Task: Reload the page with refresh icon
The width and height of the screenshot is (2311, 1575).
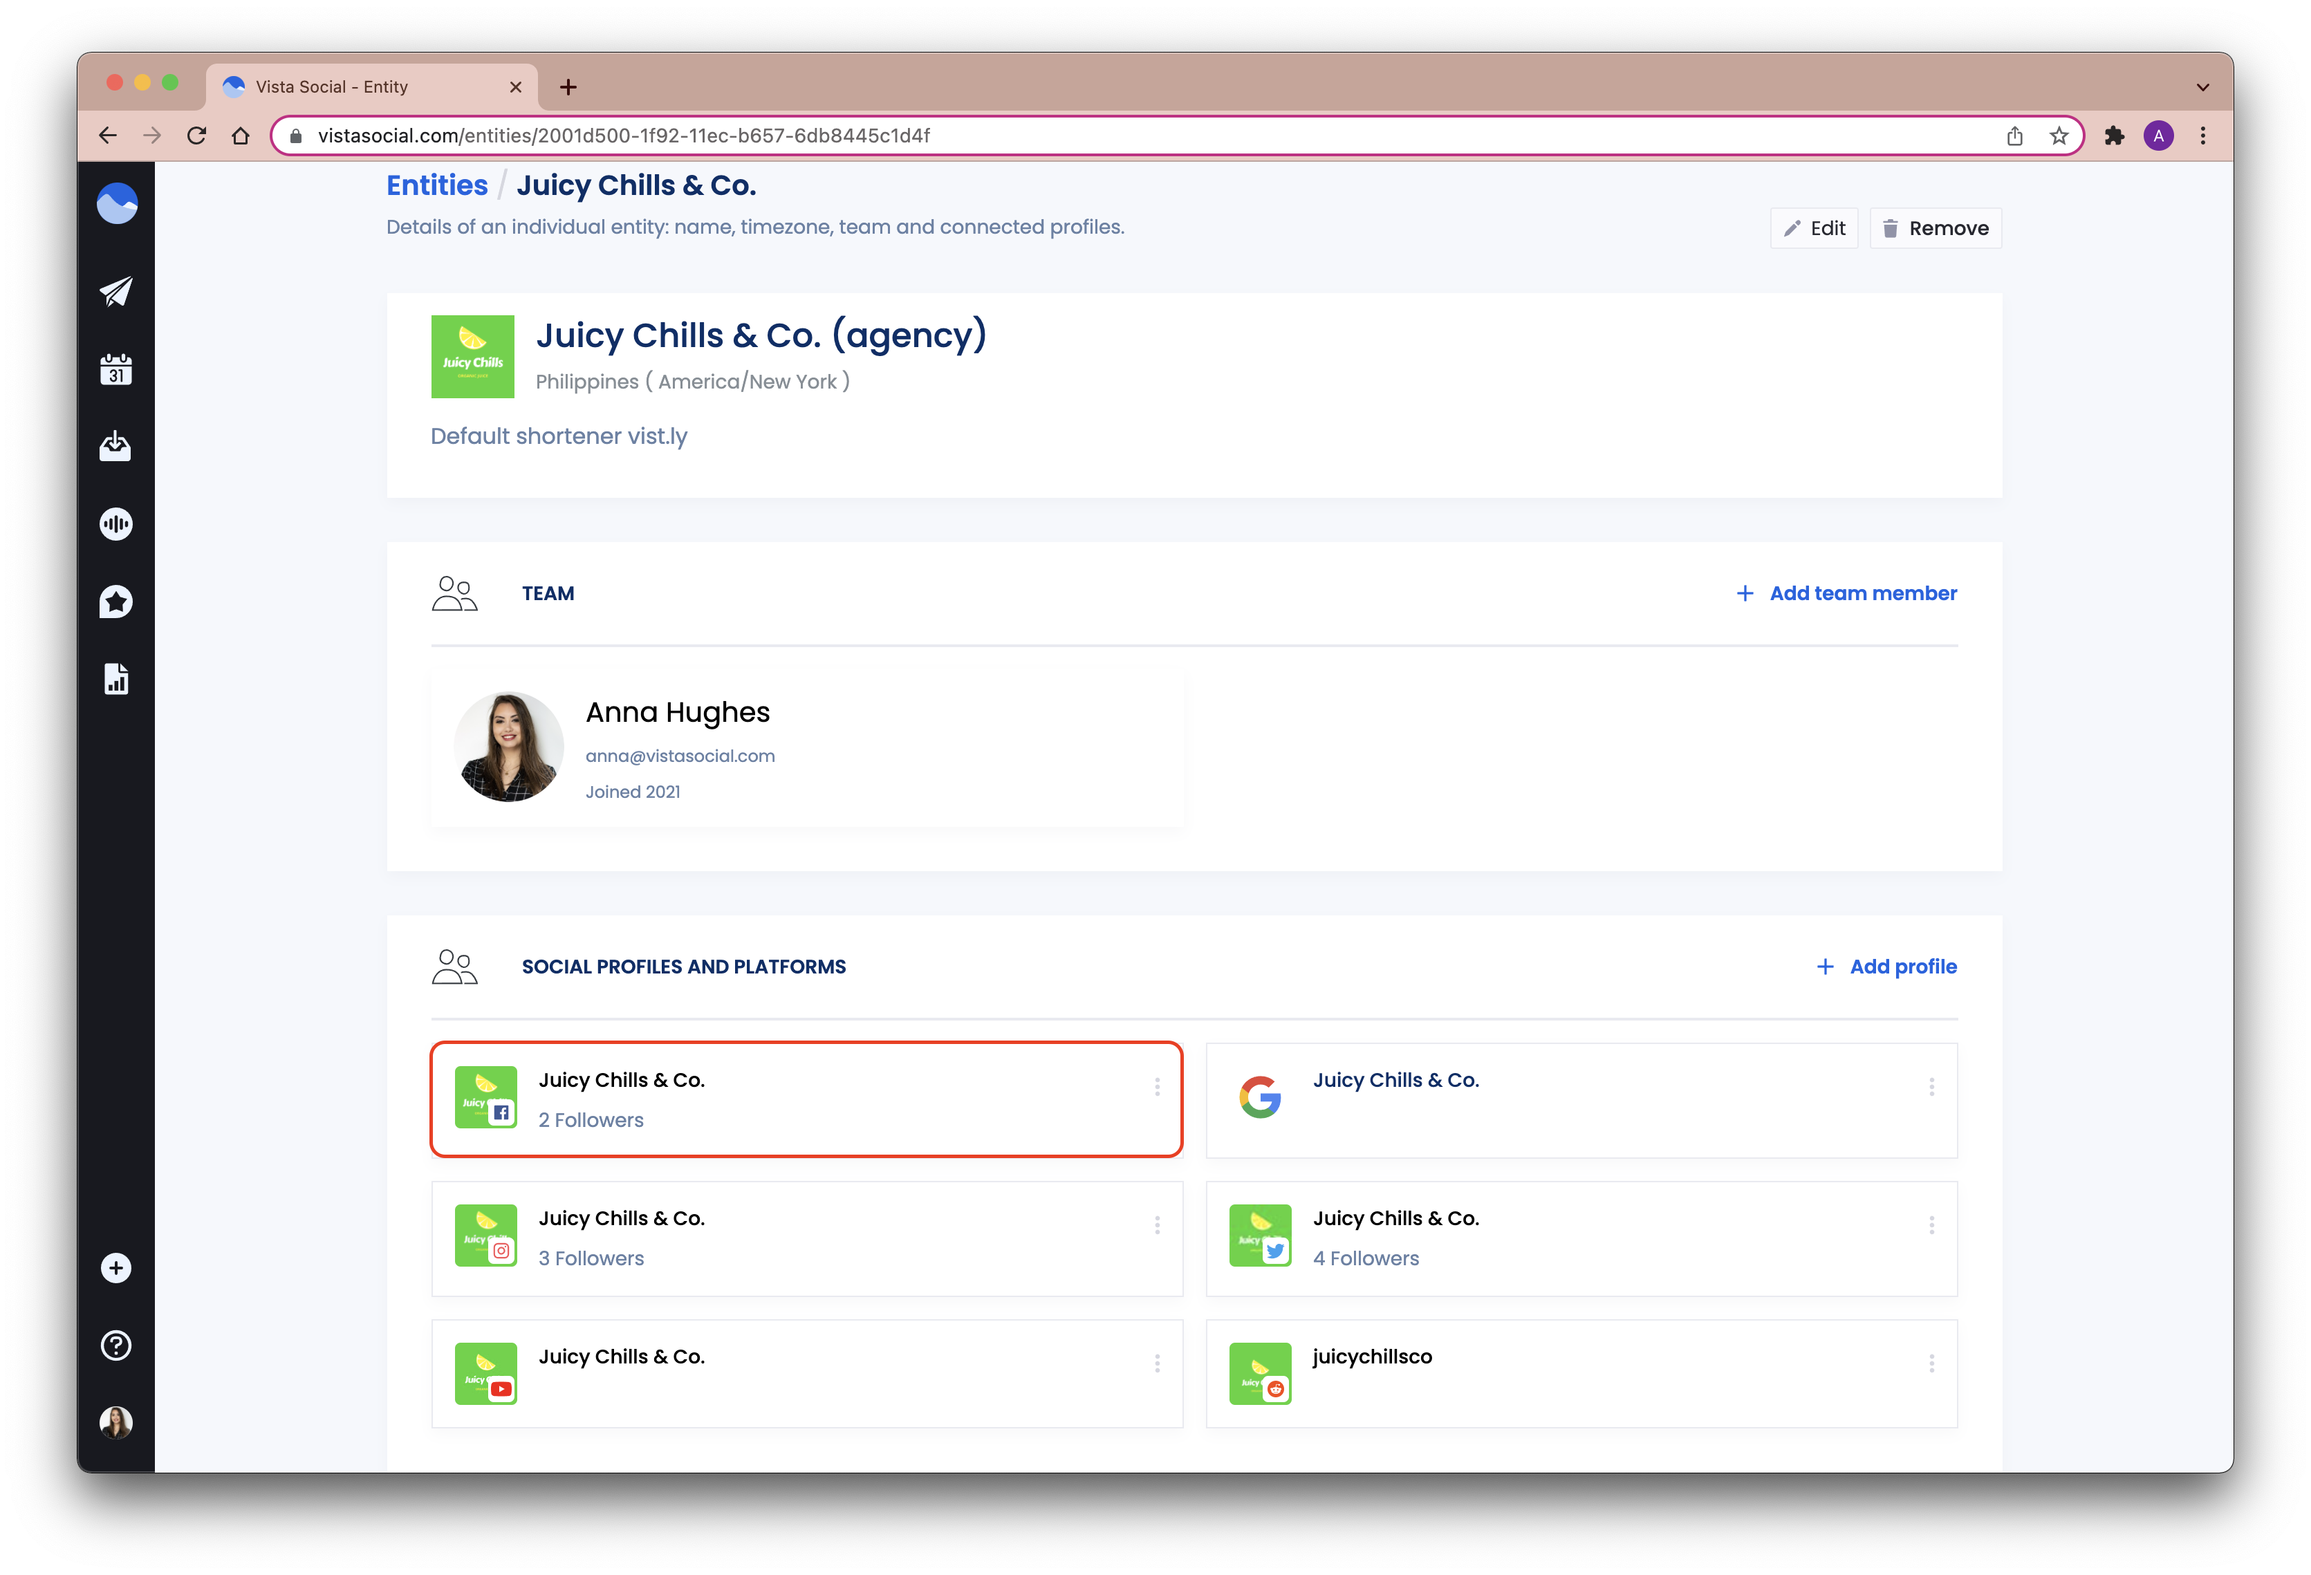Action: click(196, 136)
